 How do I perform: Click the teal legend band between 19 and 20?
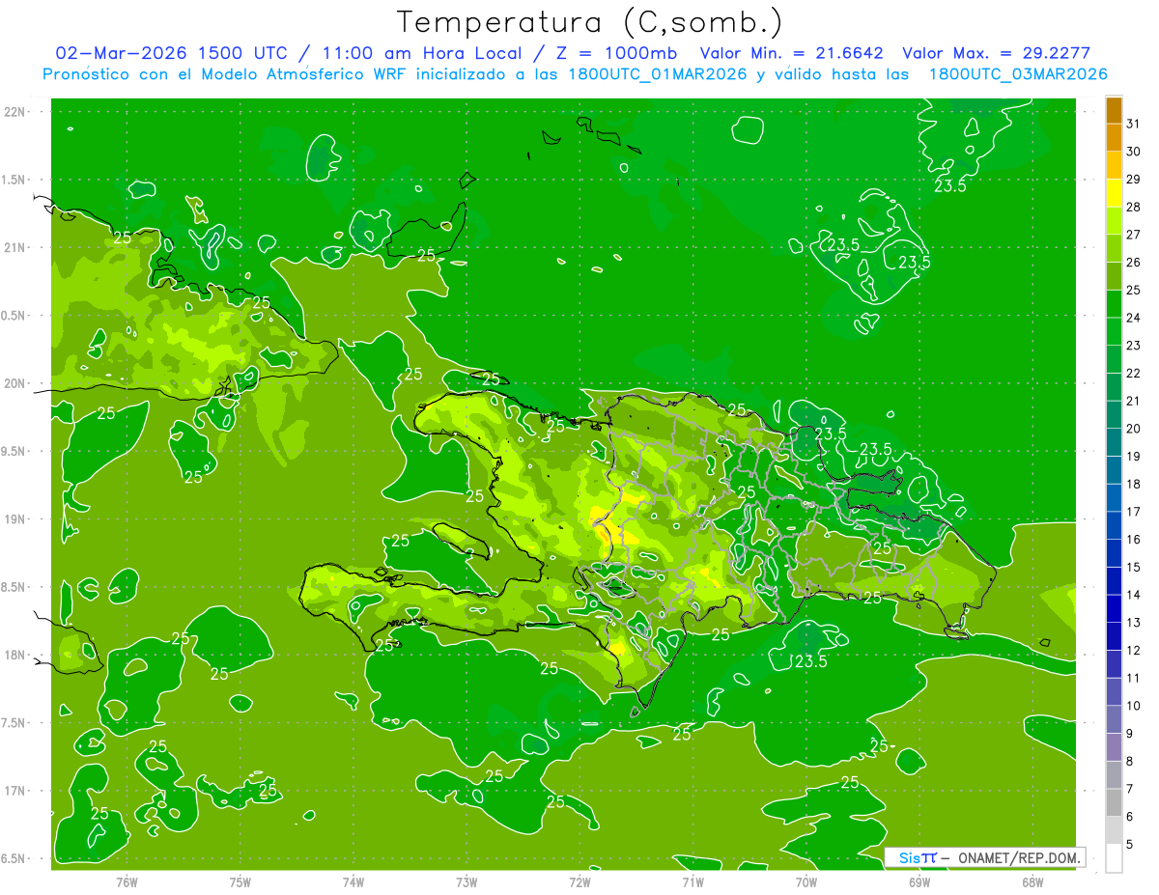click(x=1114, y=442)
